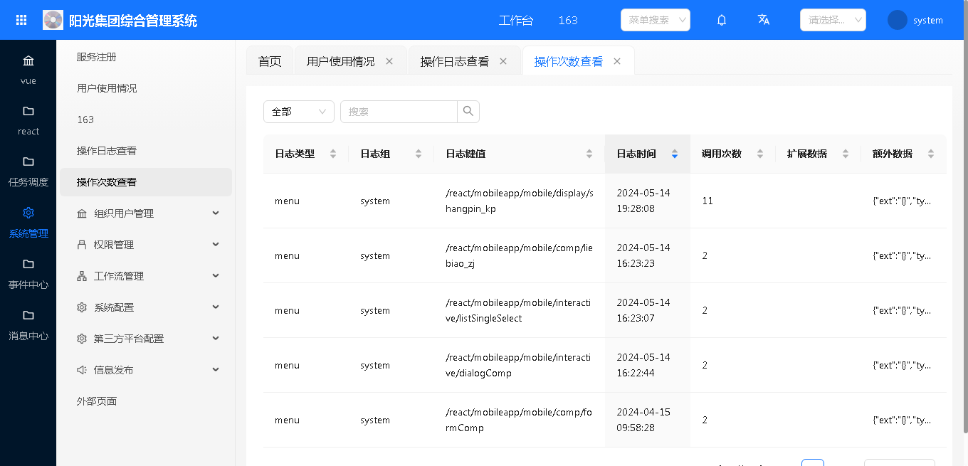Sort by 日志组 column arrows

[418, 154]
